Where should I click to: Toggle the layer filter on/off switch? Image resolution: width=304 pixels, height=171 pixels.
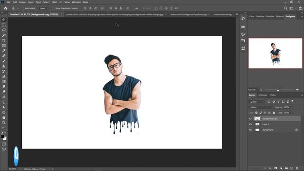click(x=293, y=101)
